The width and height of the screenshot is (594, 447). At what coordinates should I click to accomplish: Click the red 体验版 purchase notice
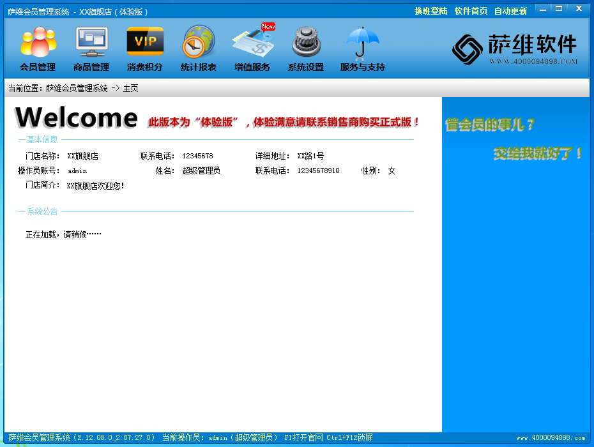(284, 122)
